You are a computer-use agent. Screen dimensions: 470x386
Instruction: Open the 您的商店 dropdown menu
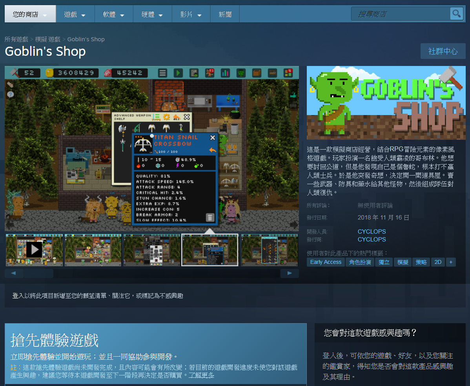coord(30,14)
